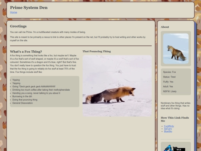201x151 pixels.
Task: Select the "Adult: Yes" line
Action: 168,86
